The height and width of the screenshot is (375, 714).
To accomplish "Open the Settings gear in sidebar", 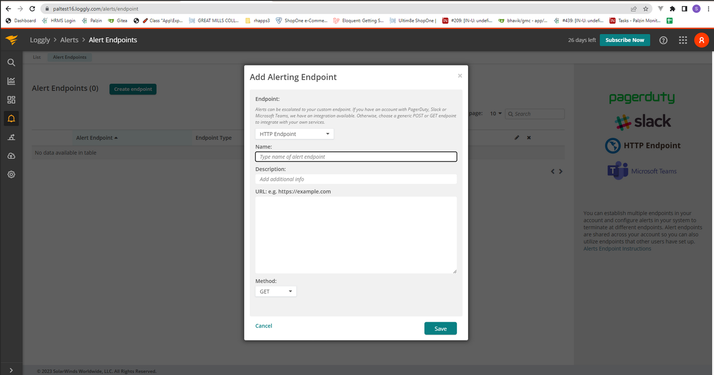I will point(11,175).
